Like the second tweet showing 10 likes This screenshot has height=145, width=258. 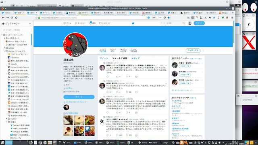click(127, 92)
